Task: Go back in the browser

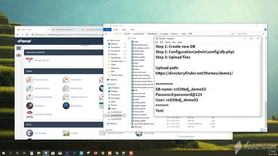Action: (18, 35)
